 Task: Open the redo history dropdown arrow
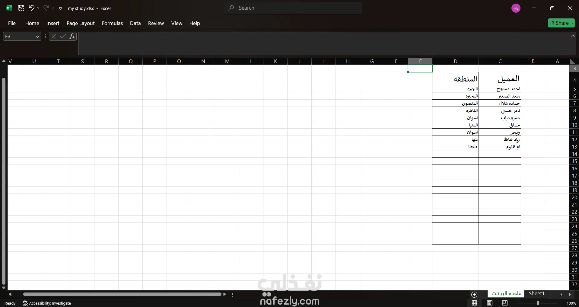point(52,8)
